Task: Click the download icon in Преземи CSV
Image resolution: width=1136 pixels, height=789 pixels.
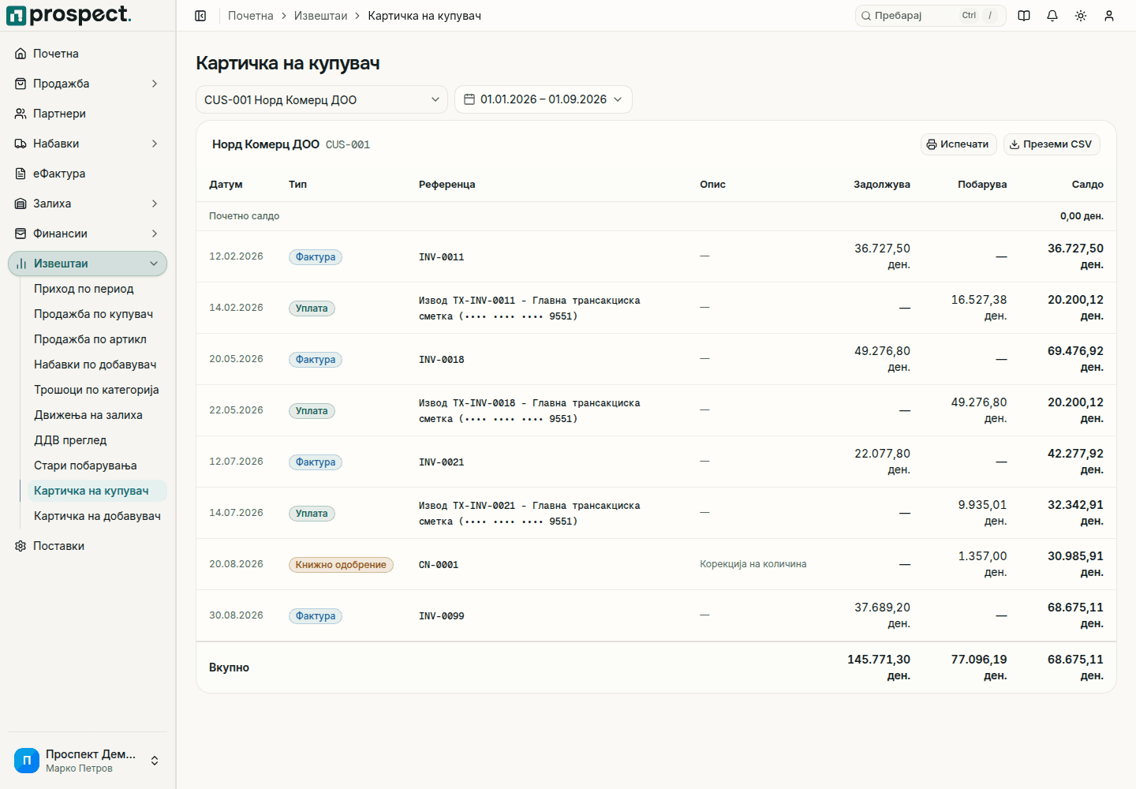Action: pos(1015,144)
